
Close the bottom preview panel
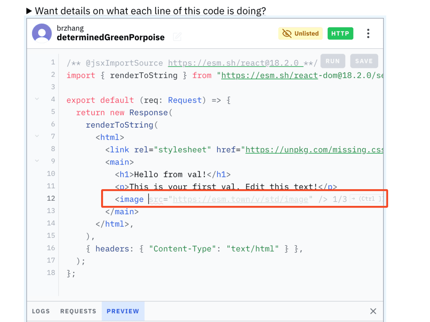click(x=373, y=311)
